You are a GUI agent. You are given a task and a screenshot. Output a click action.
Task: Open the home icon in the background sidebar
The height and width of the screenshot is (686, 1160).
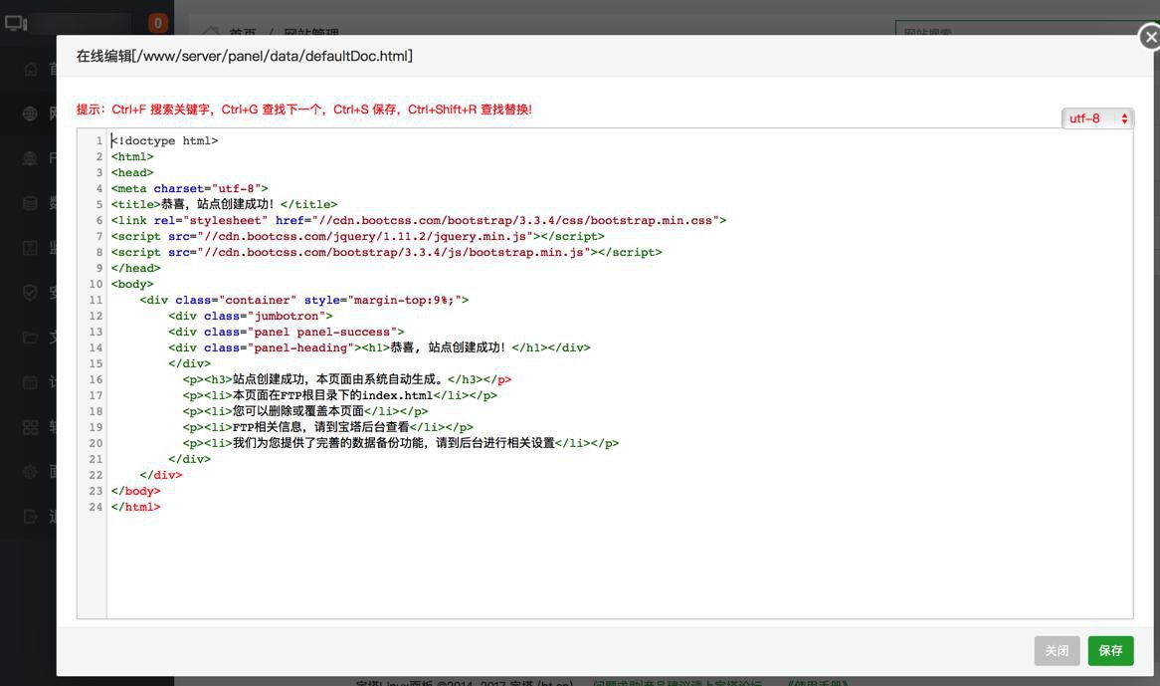point(30,69)
